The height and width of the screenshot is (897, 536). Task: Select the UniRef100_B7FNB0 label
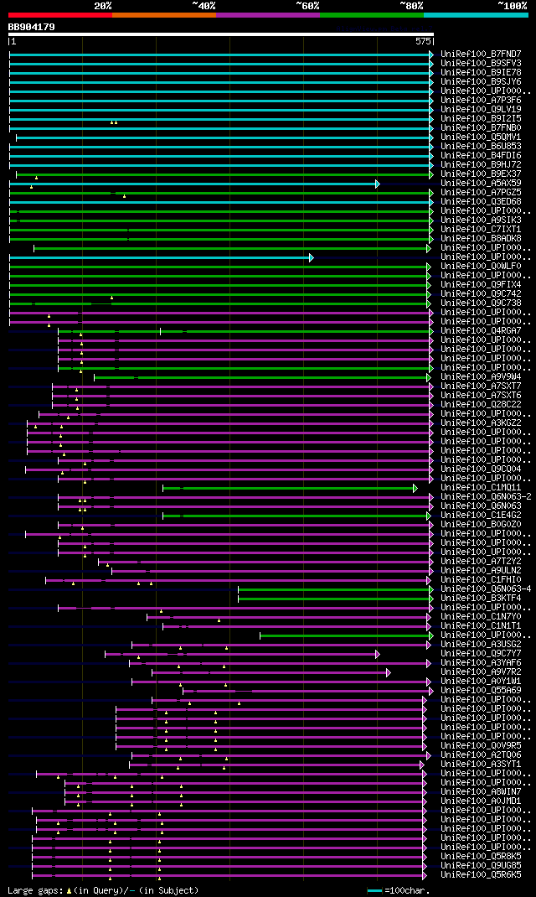(481, 127)
